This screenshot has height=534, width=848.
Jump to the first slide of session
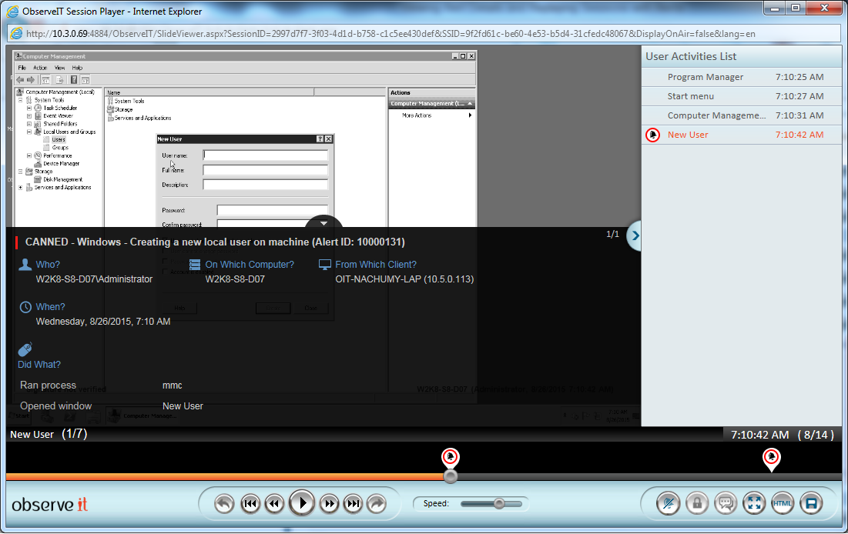[x=250, y=504]
